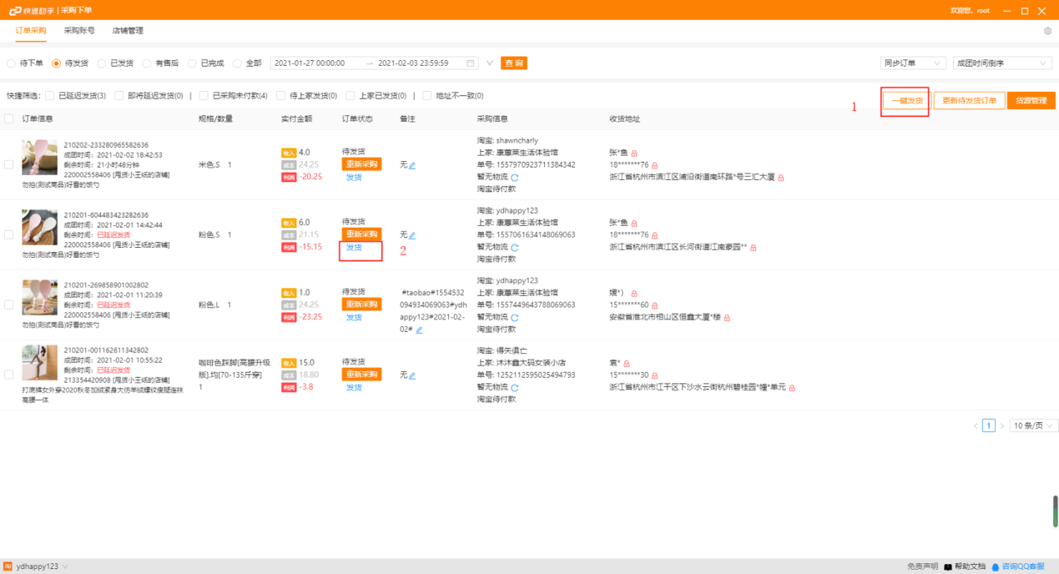The image size is (1059, 574).
Task: Edit the remark pencil on the first order
Action: coord(411,164)
